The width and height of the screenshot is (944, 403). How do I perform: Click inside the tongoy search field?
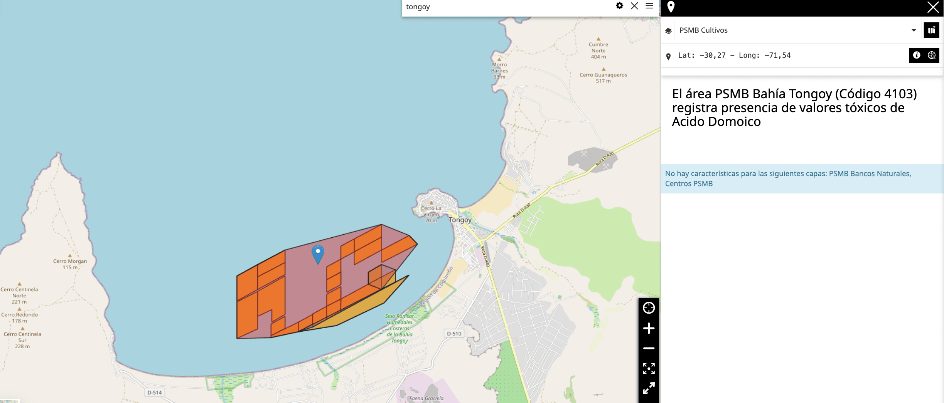(x=501, y=7)
